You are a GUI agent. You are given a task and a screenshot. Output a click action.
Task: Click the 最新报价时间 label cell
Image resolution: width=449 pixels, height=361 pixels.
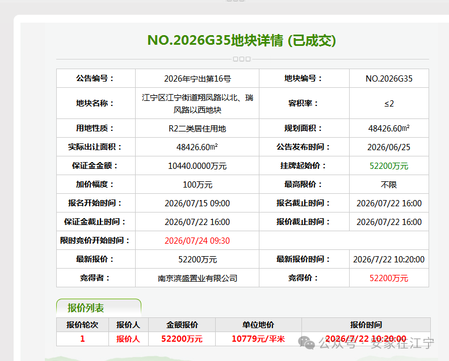tap(304, 259)
